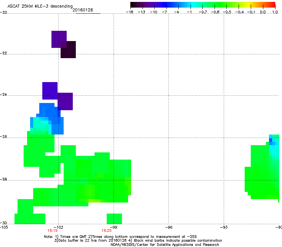The image size is (282, 247).
Task: Click the colorbar label 1.0
Action: click(275, 12)
